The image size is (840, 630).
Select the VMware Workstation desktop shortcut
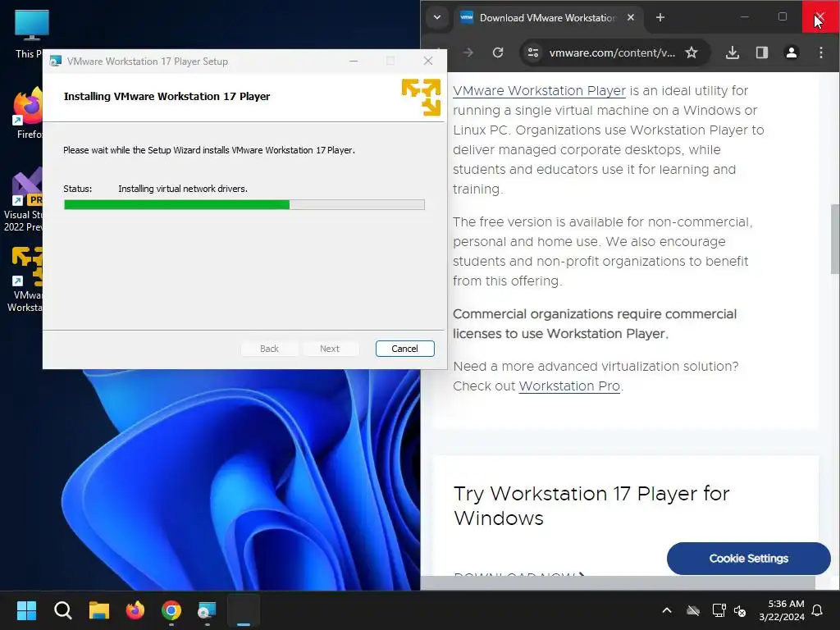pos(25,280)
